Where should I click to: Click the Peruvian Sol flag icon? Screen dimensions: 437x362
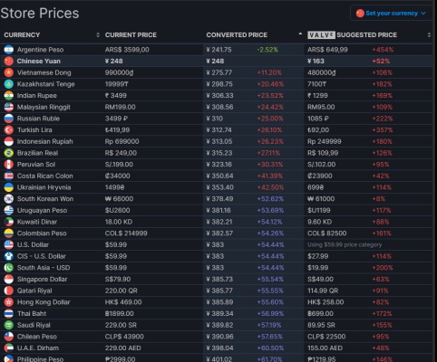[x=9, y=164]
